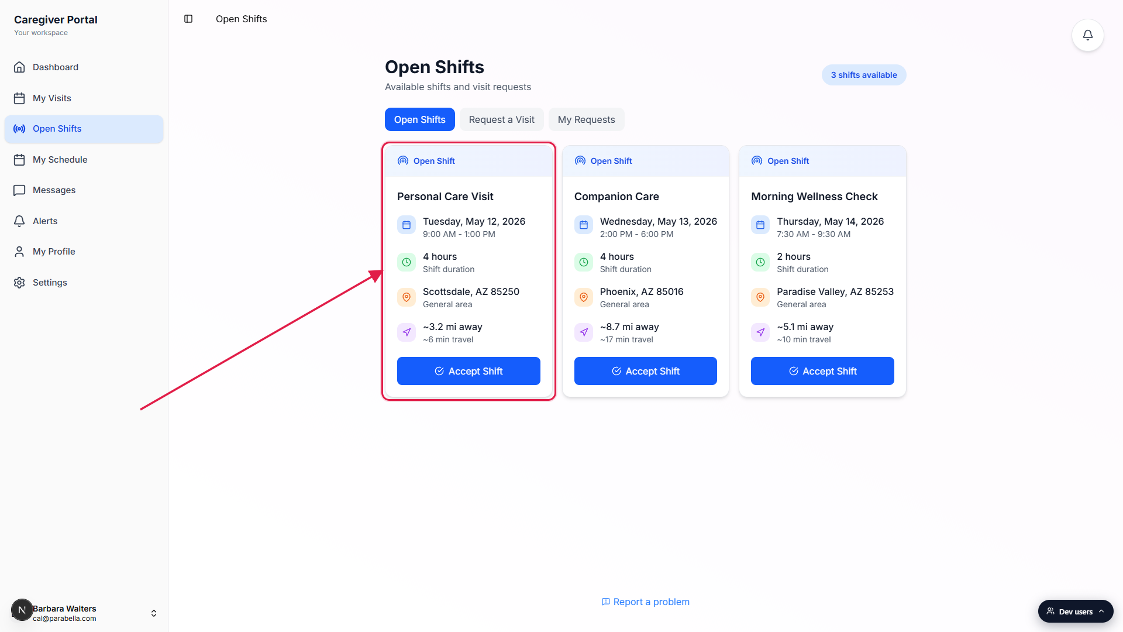Screen dimensions: 1123x632
Task: Click Wednesday, May 13, 2026 date text
Action: pos(658,221)
